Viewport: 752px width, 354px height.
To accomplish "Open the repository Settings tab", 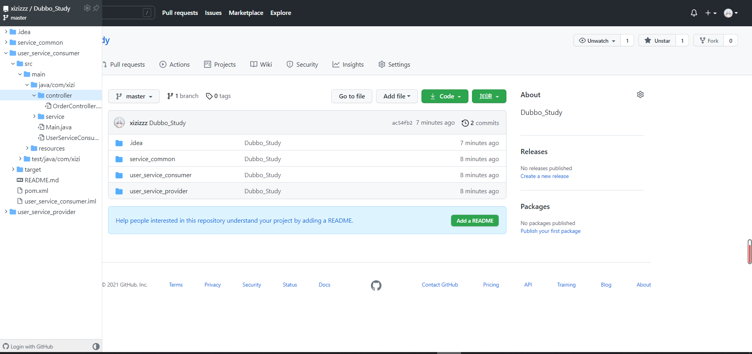I will tap(394, 64).
